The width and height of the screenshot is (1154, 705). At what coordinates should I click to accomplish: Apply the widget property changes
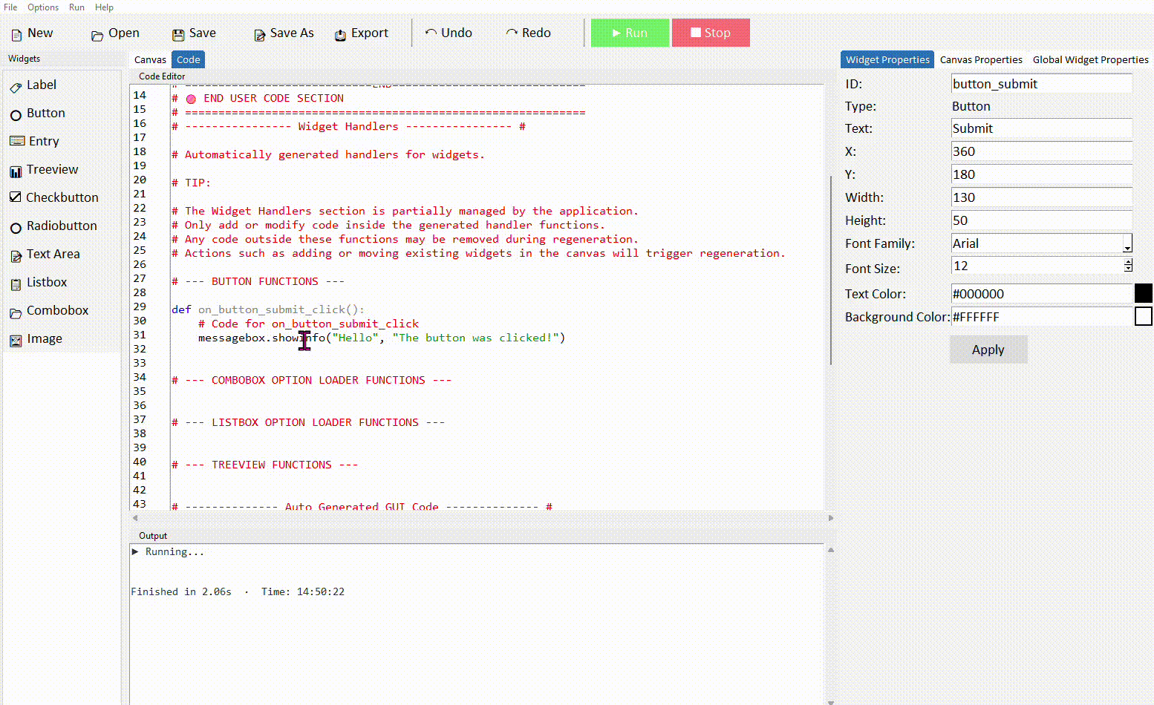click(988, 349)
